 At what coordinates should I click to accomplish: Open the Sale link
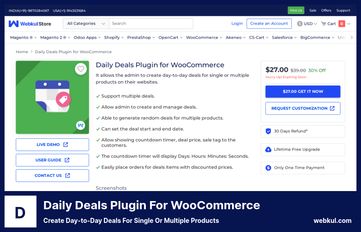(x=313, y=10)
